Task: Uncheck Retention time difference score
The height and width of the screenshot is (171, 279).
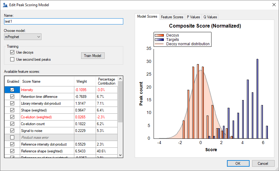Action: (12, 96)
